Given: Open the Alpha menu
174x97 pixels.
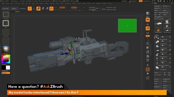Looking at the screenshot, I should point(3,3).
